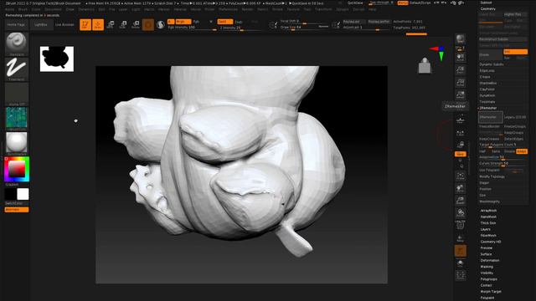Select the Rotate transform icon in top shelf
The width and height of the screenshot is (536, 301).
[136, 24]
